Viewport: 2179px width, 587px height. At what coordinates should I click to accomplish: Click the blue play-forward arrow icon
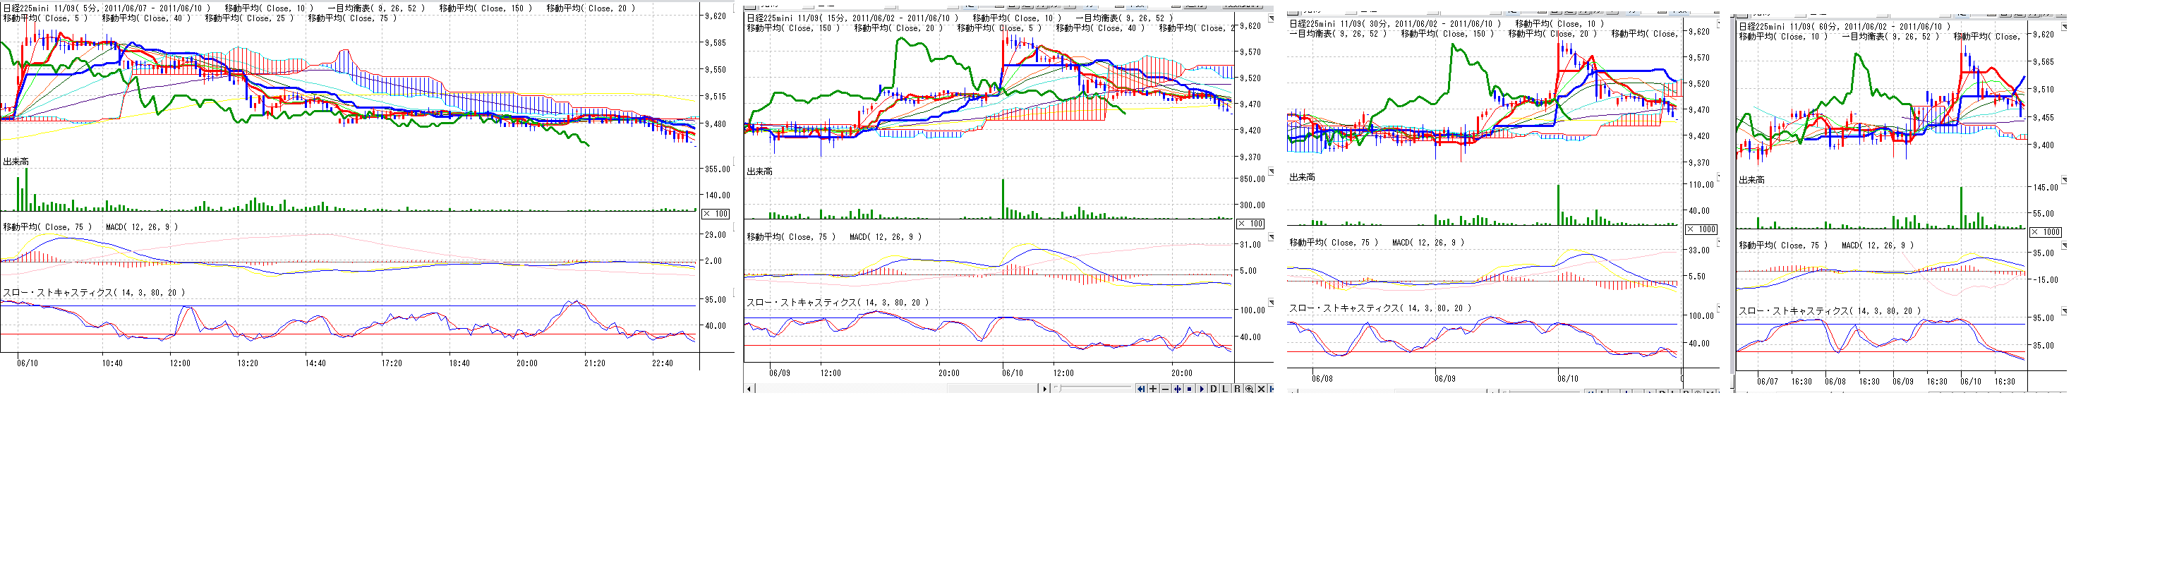1201,389
